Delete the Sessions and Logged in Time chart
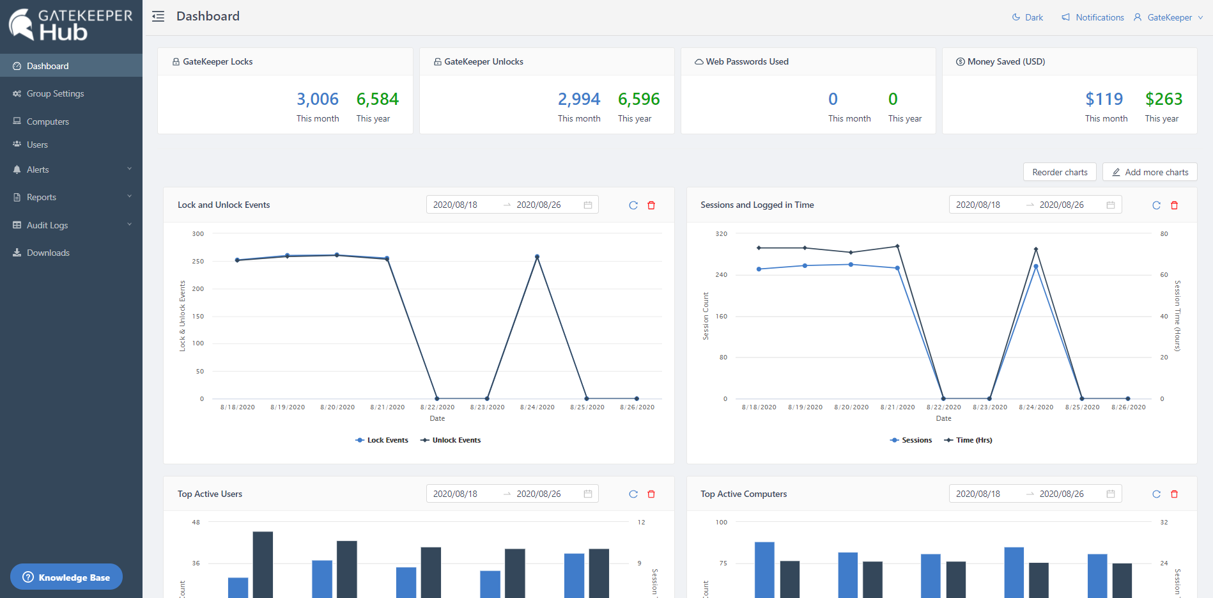1213x598 pixels. [x=1174, y=205]
